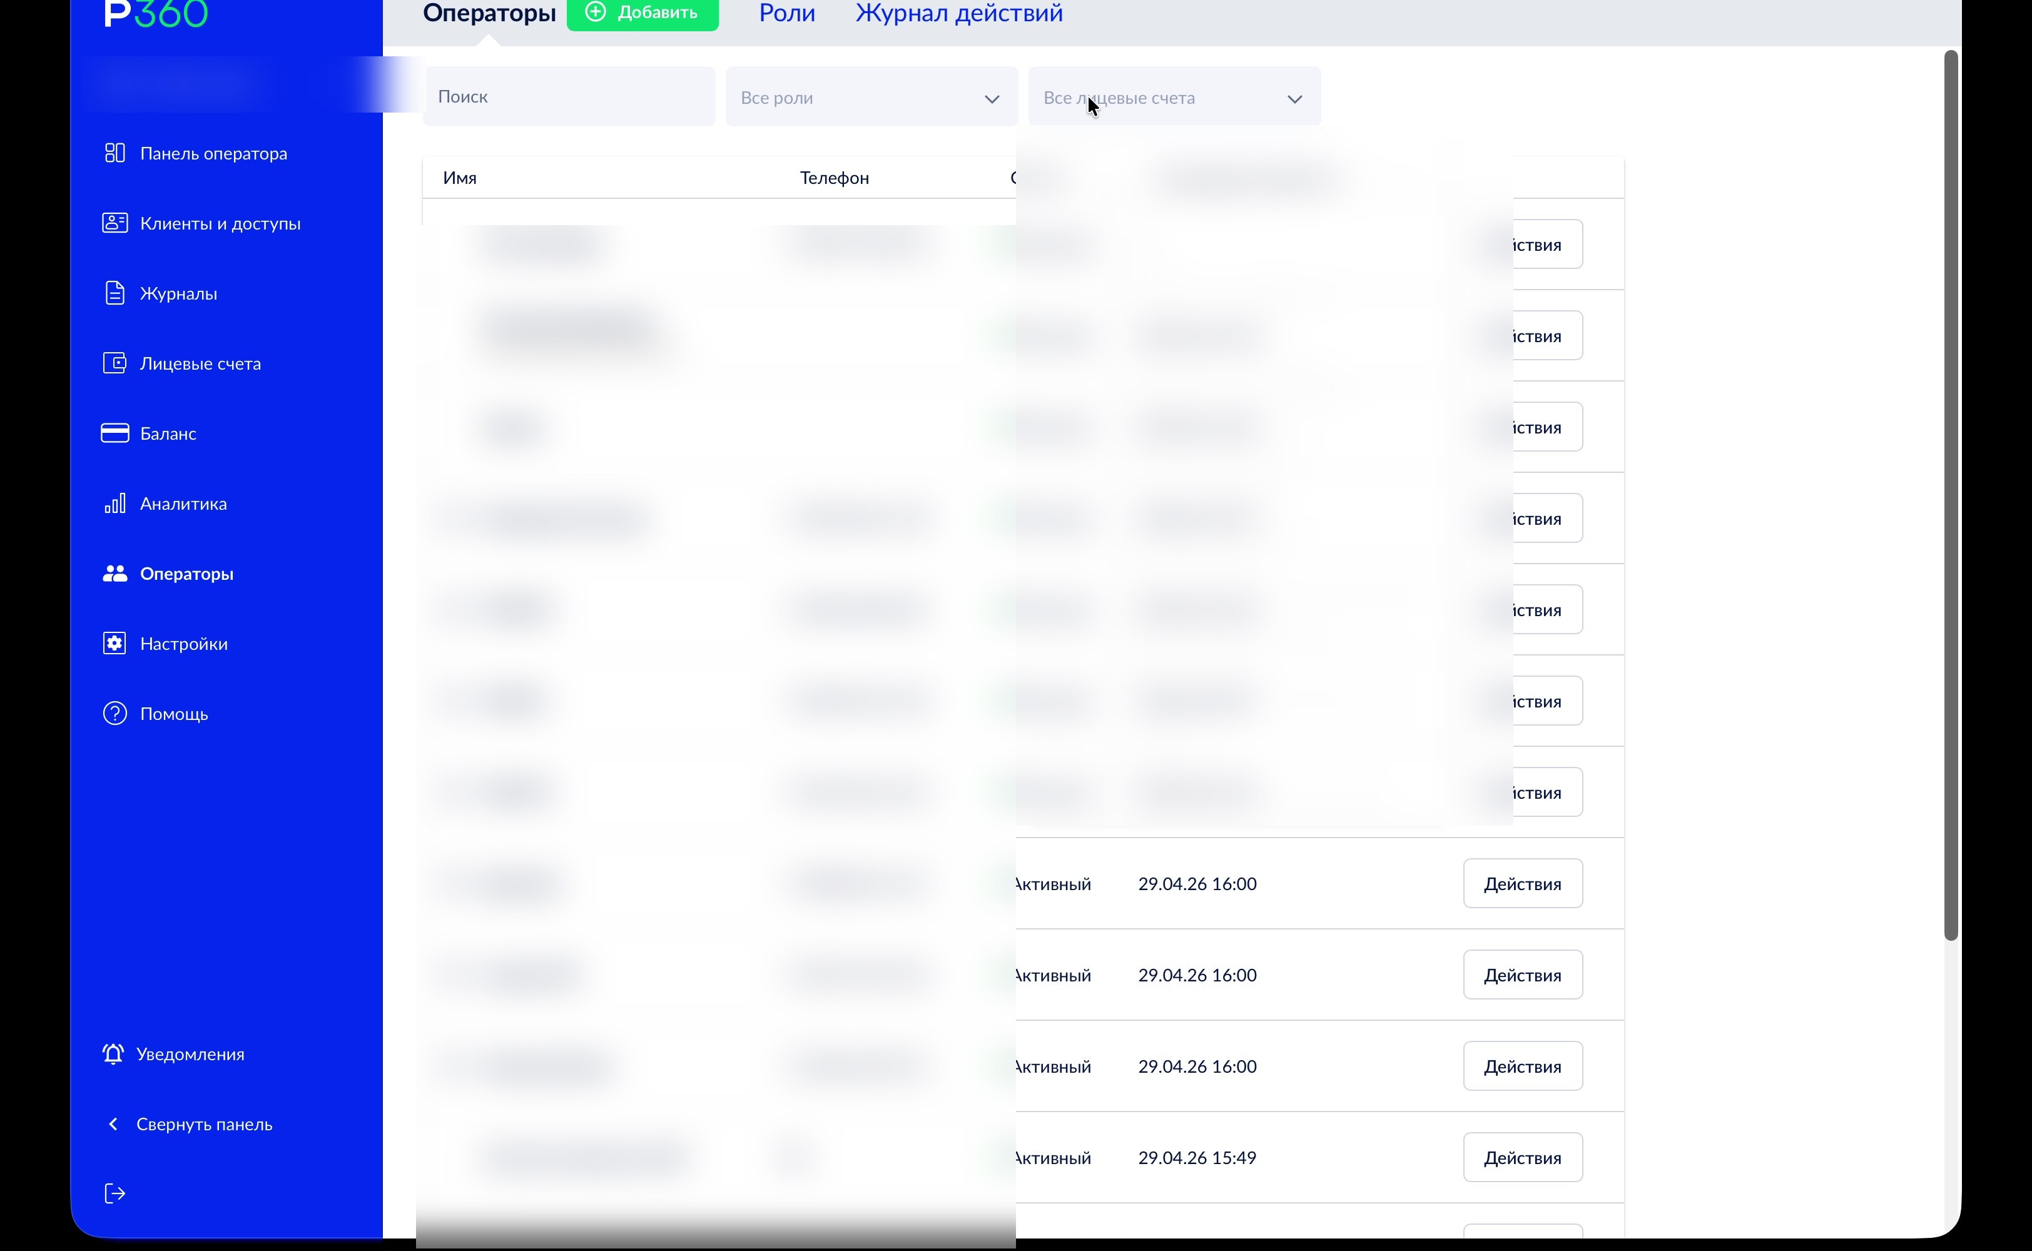Click the plus icon on Добавить button
Image resolution: width=2032 pixels, height=1251 pixels.
point(596,12)
